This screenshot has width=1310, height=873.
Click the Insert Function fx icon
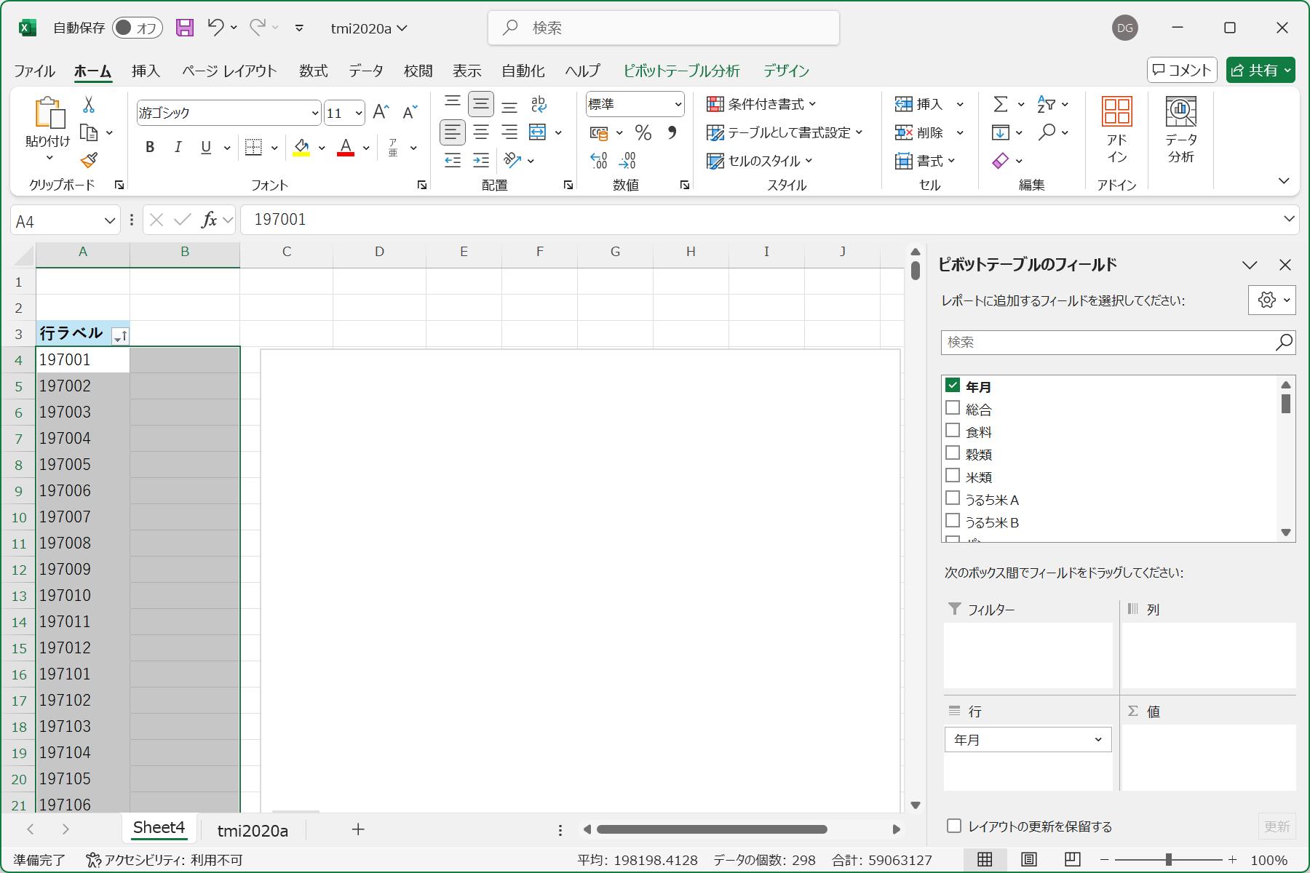[x=209, y=220]
